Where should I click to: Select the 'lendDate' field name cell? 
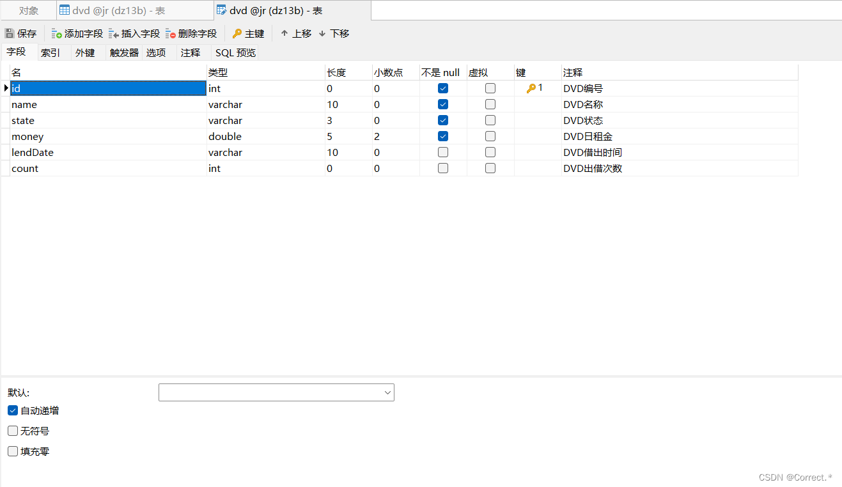point(108,152)
